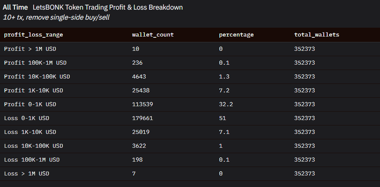Click percentage 1 in Loss 10K-100K row
This screenshot has width=380, height=187.
point(221,146)
